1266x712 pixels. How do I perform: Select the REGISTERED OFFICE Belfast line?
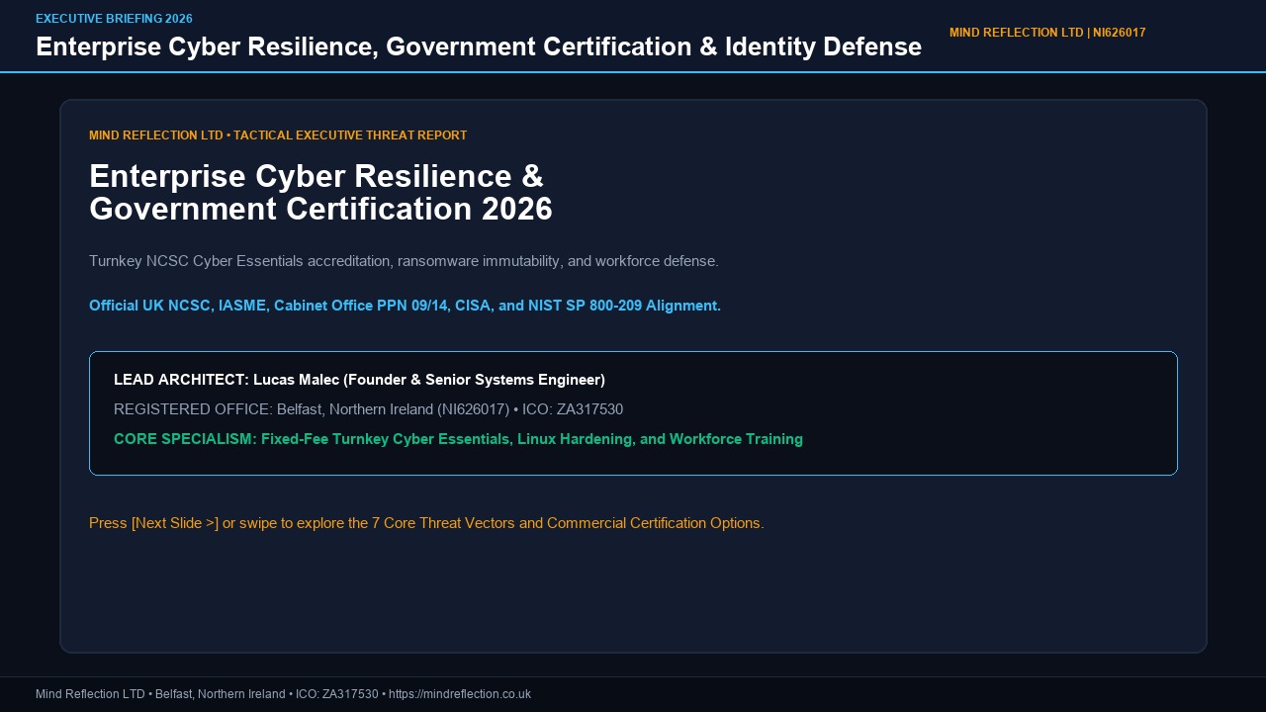click(x=368, y=409)
